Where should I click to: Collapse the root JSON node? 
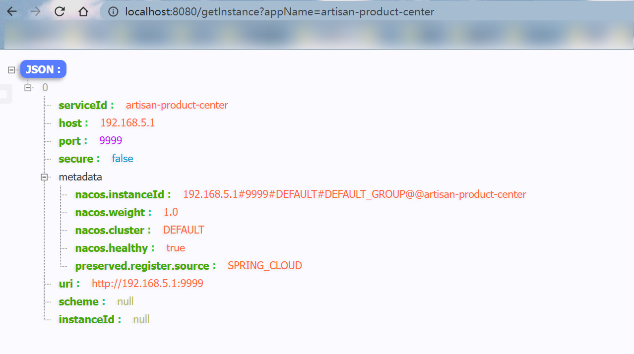11,70
